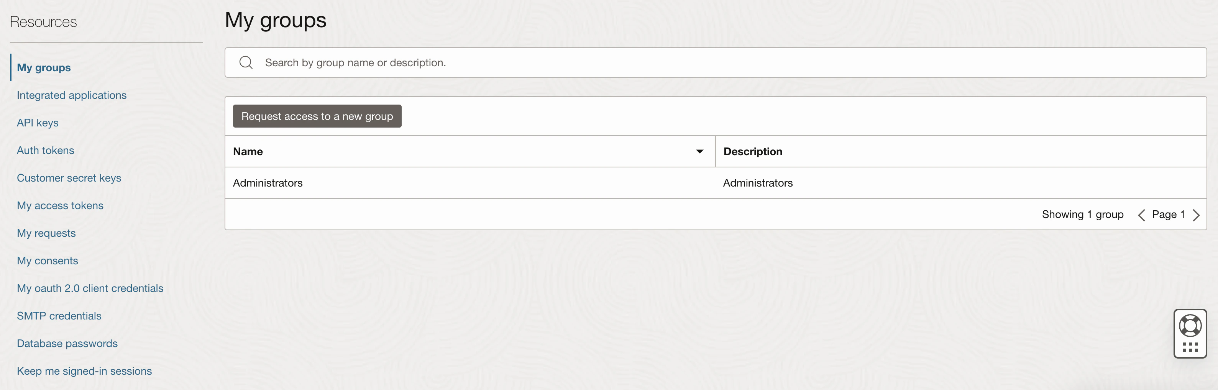The height and width of the screenshot is (390, 1218).
Task: Navigate to API keys
Action: [x=37, y=123]
